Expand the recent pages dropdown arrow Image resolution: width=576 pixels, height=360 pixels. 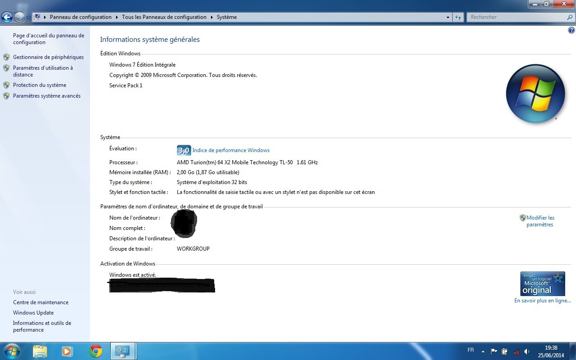[x=28, y=18]
